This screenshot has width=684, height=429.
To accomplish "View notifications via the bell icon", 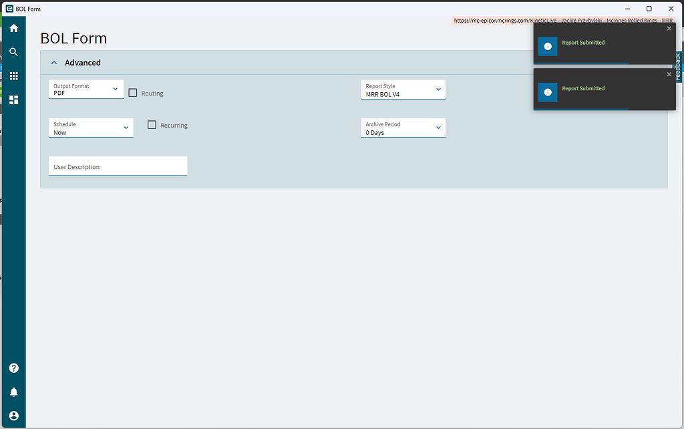I will click(x=13, y=392).
